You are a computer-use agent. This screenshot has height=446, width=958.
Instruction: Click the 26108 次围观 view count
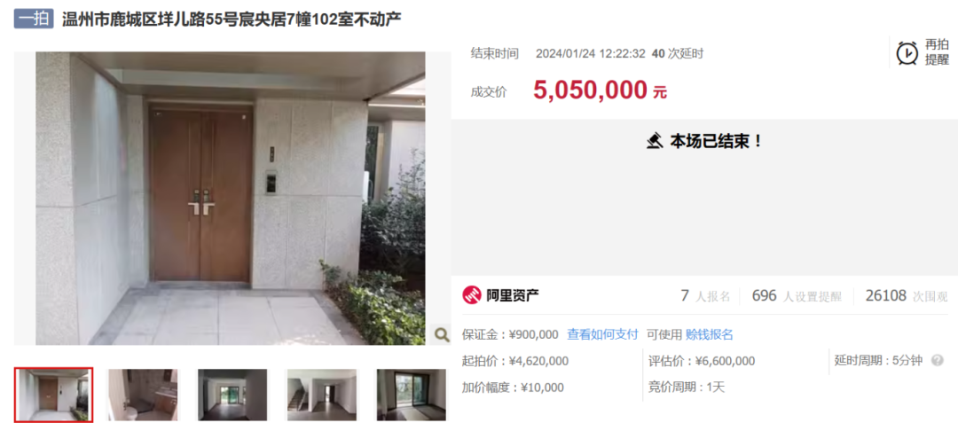pos(907,296)
